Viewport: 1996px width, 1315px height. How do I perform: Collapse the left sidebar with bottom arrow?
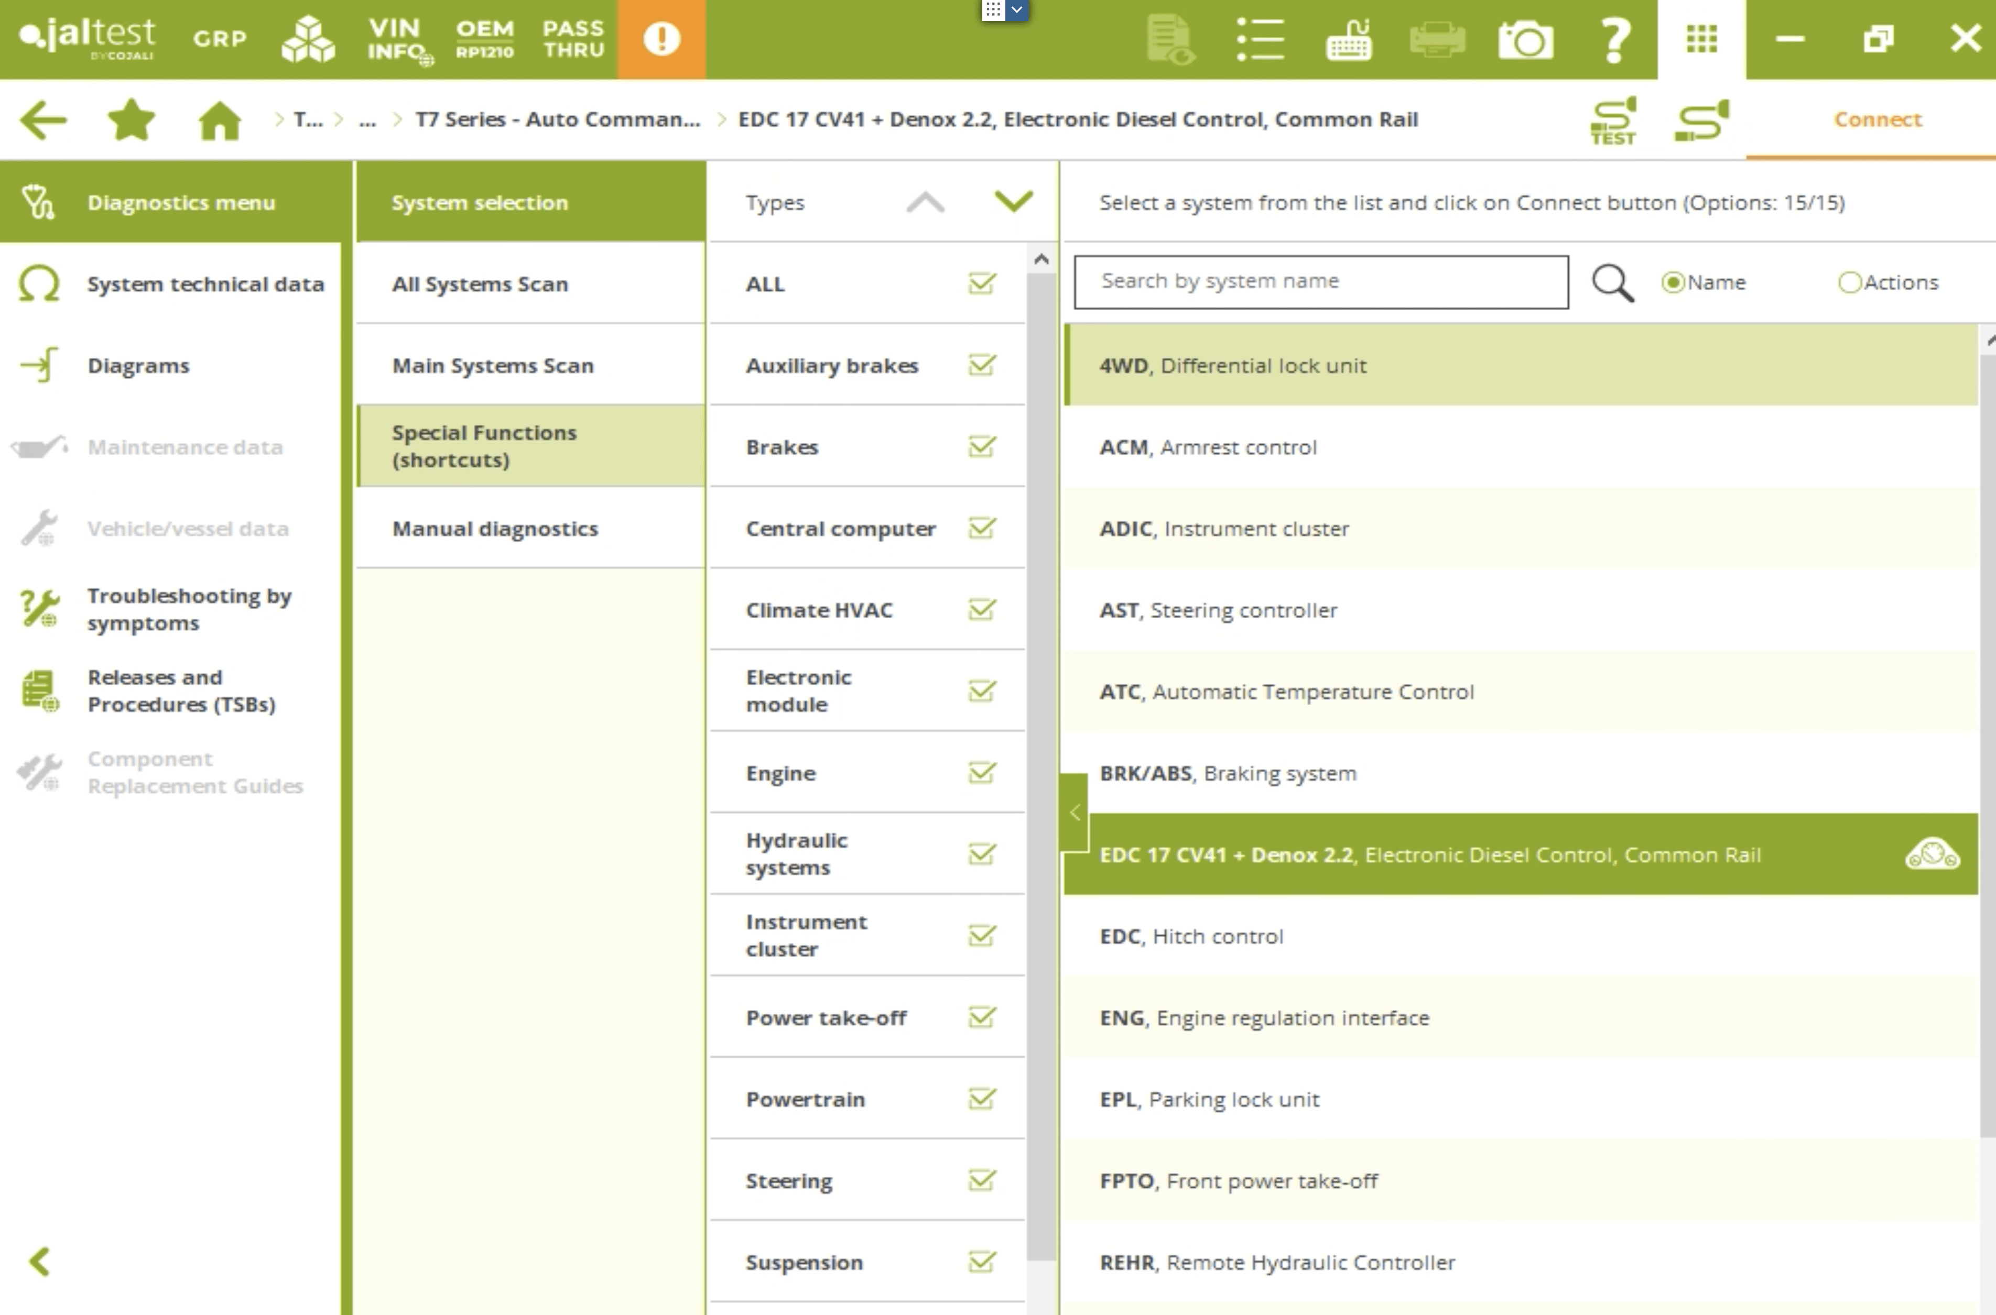[39, 1261]
